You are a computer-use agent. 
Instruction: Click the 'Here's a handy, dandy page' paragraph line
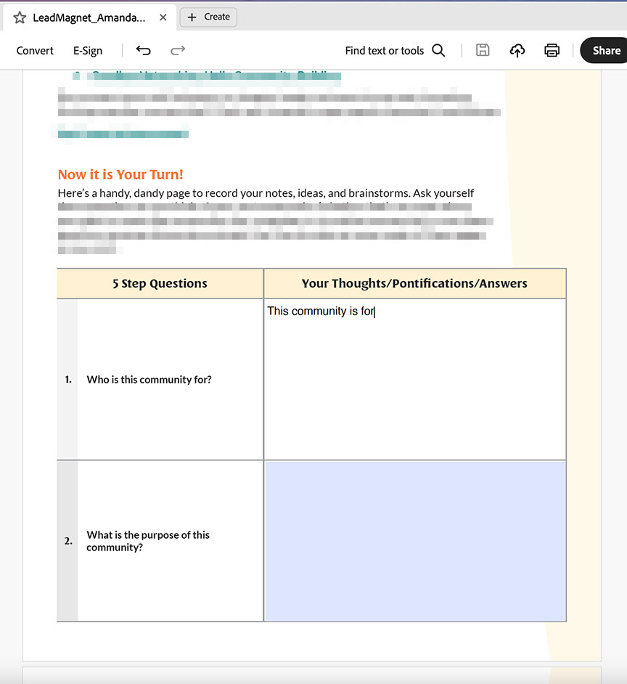pyautogui.click(x=266, y=193)
